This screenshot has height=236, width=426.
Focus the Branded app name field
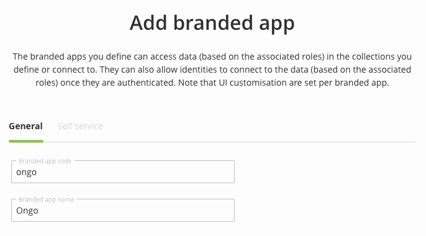pyautogui.click(x=123, y=210)
